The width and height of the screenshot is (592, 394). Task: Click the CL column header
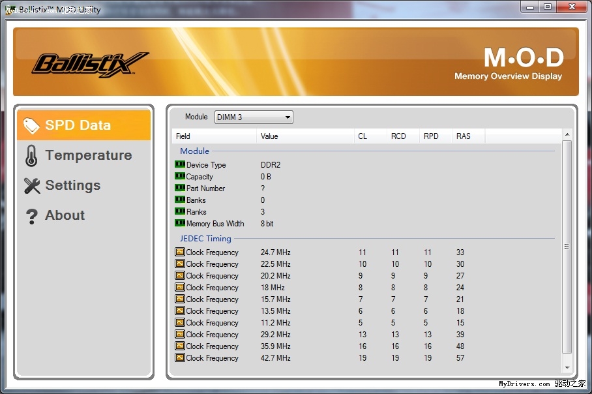coord(370,136)
